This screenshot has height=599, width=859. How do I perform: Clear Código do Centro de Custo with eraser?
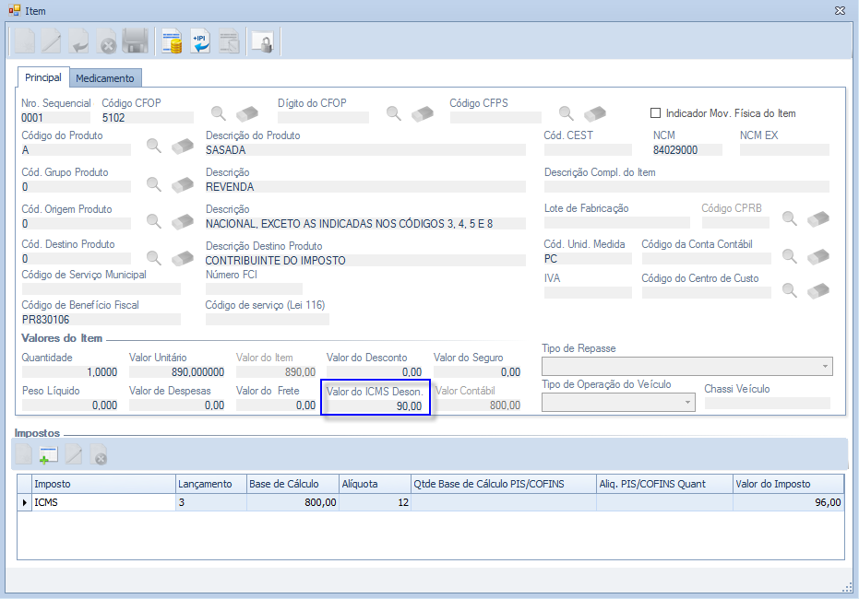(818, 290)
